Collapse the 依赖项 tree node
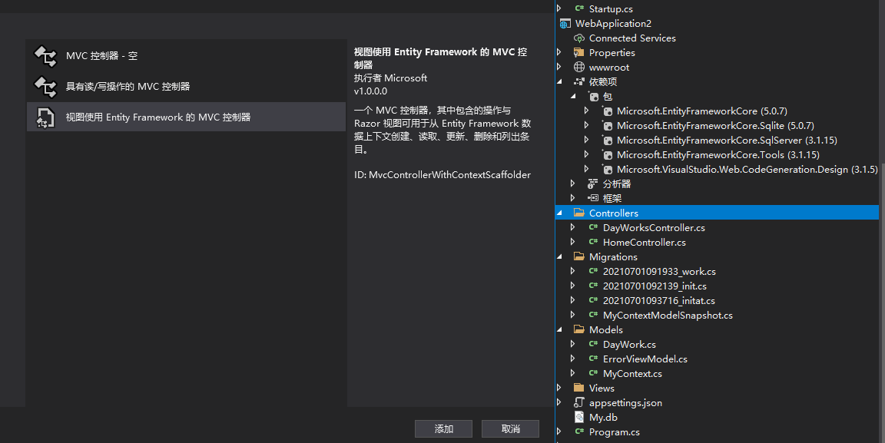 pyautogui.click(x=559, y=82)
